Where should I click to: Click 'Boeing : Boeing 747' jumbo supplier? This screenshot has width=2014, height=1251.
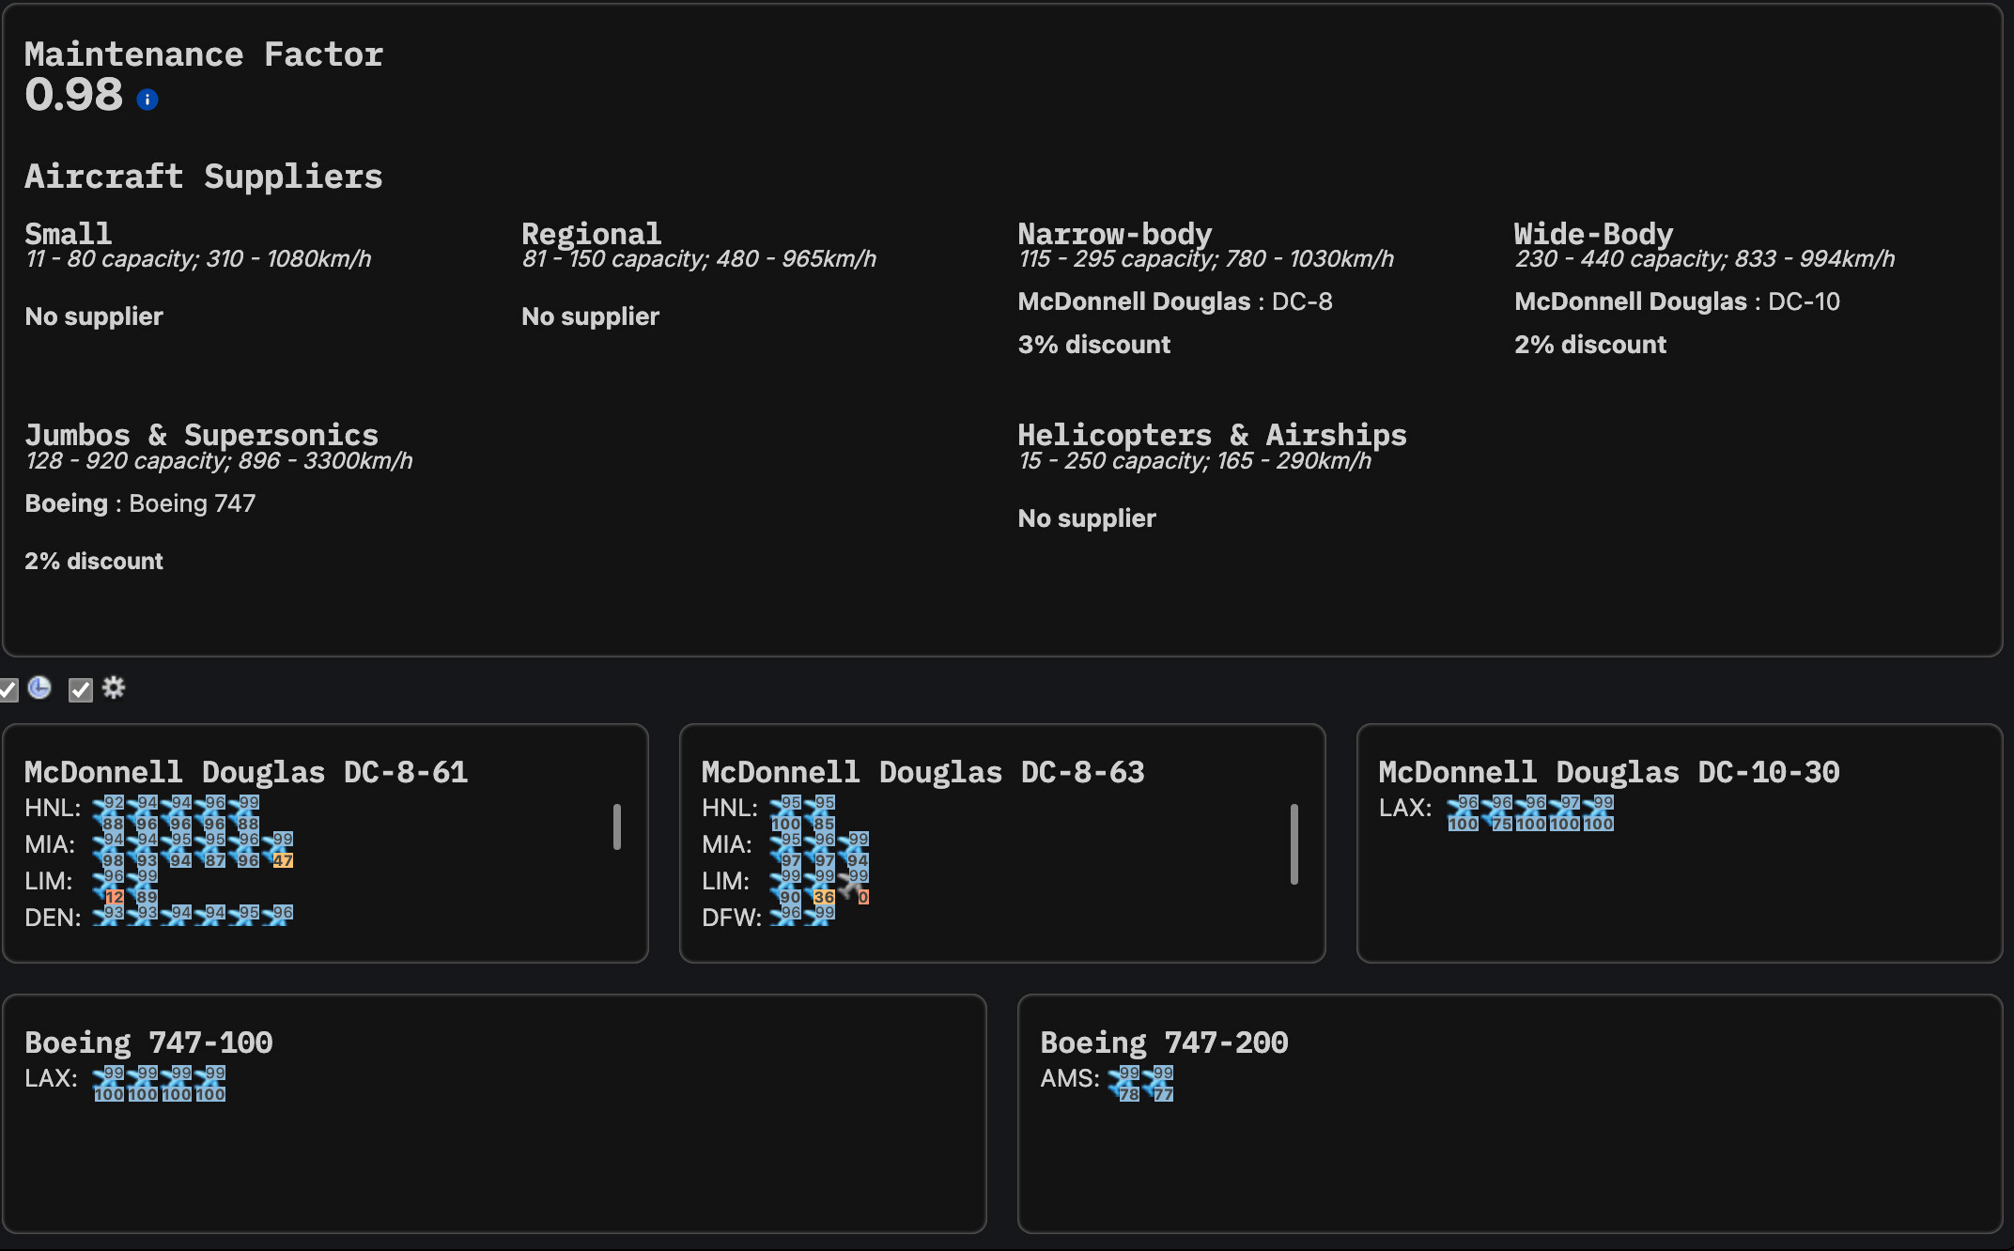(x=140, y=503)
